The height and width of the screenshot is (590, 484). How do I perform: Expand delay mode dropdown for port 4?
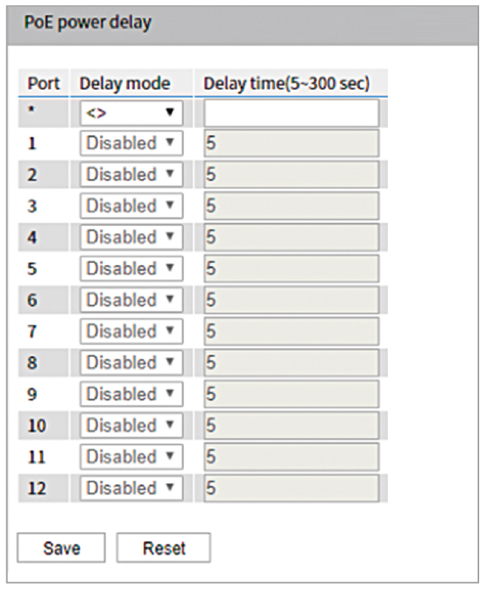(131, 237)
